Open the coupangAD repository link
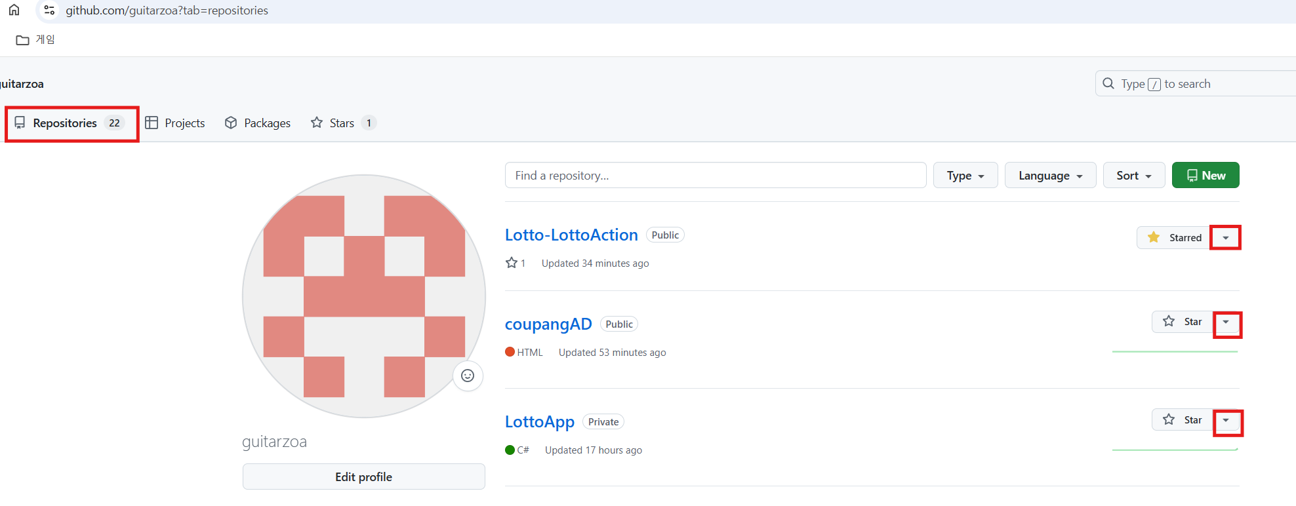 (548, 324)
